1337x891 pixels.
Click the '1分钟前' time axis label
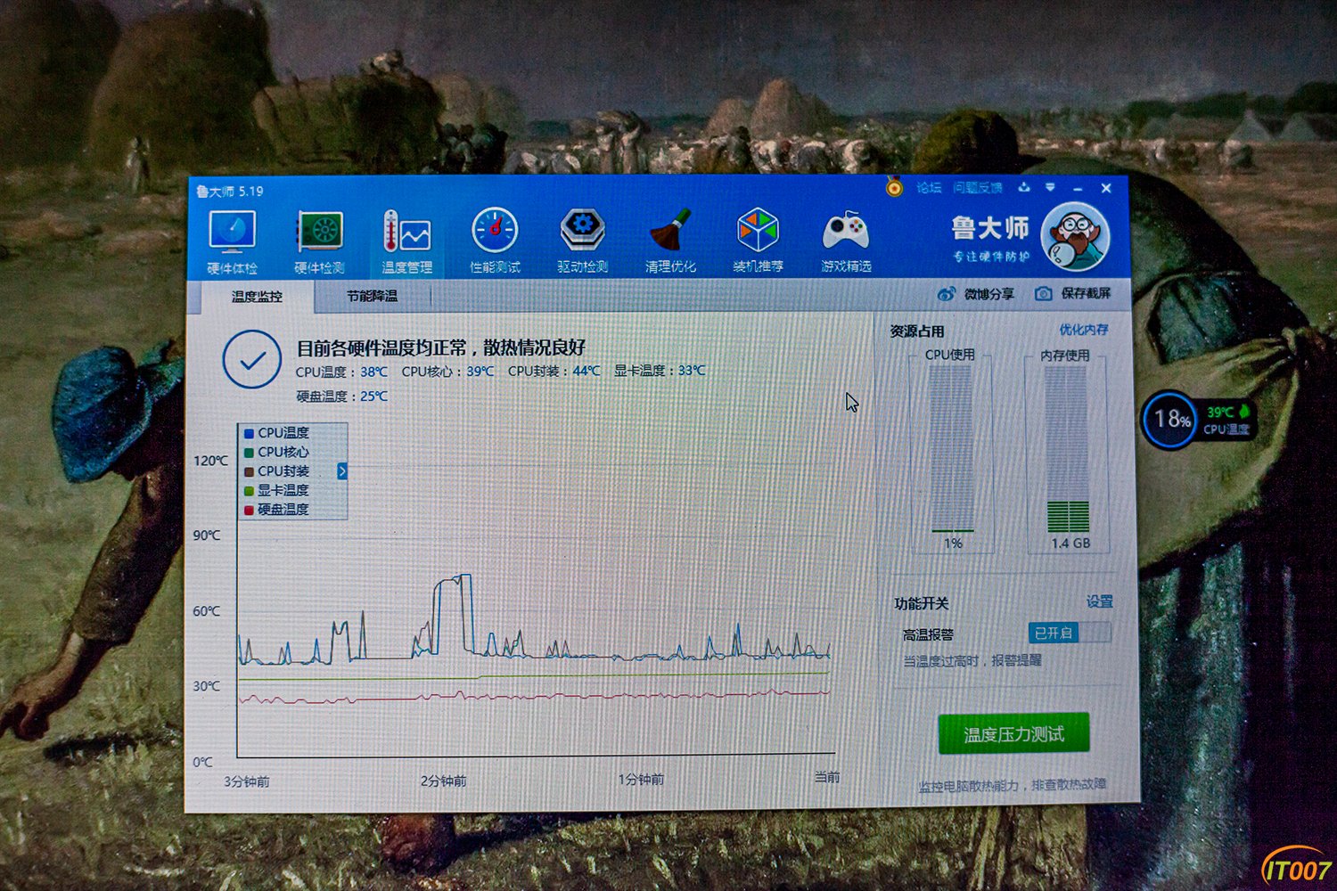[x=641, y=779]
